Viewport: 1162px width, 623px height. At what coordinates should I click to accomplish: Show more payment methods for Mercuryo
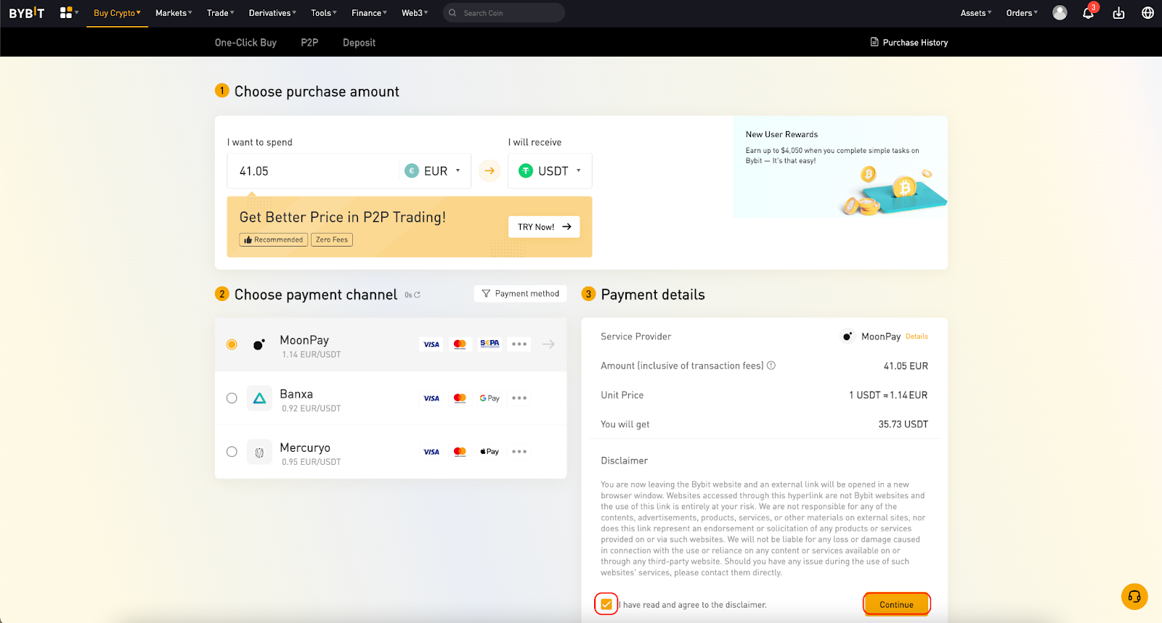pyautogui.click(x=519, y=452)
